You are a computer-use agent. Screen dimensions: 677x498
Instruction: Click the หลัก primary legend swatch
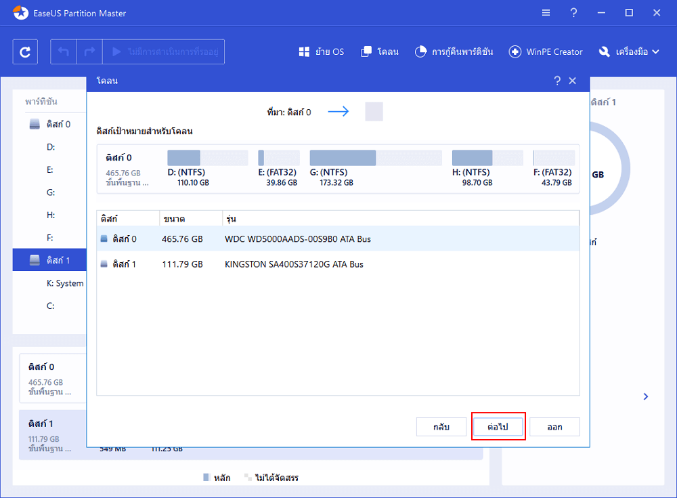206,477
